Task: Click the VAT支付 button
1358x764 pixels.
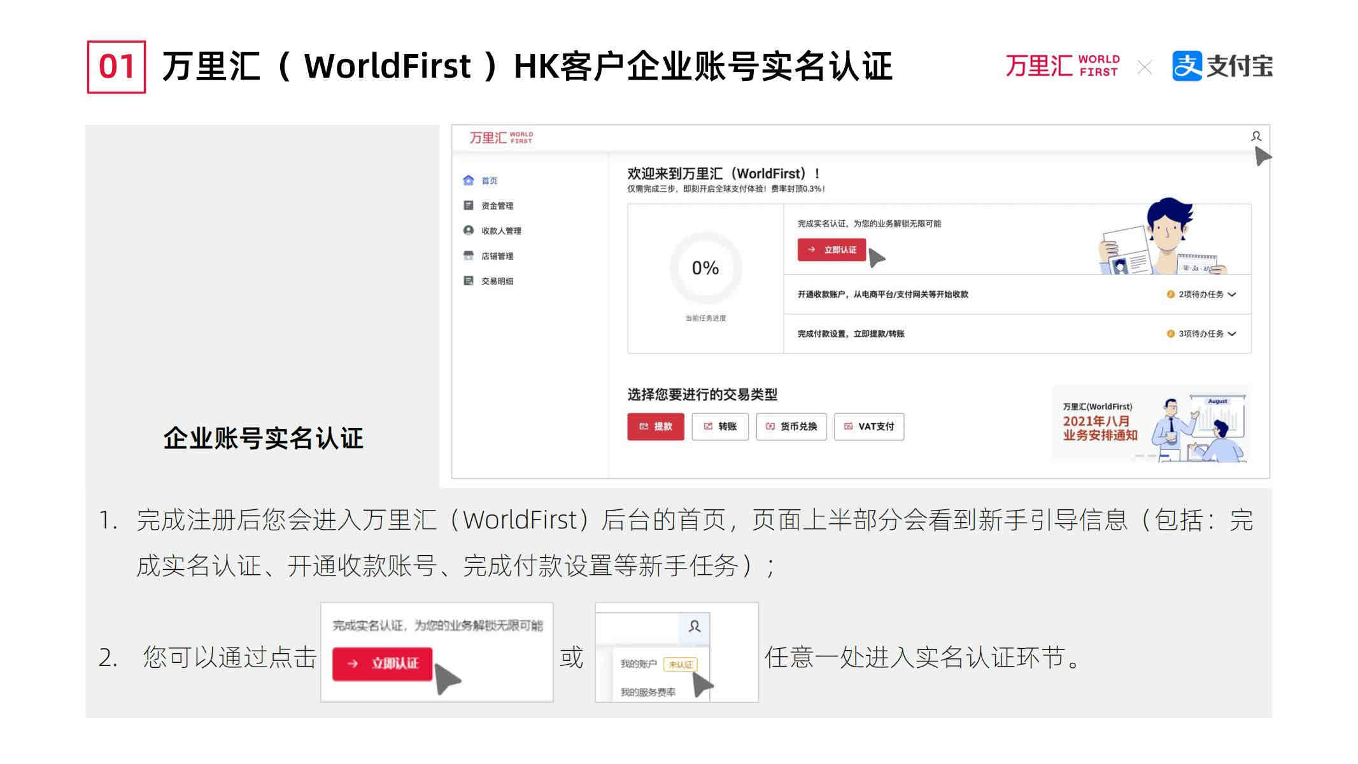Action: pyautogui.click(x=869, y=427)
